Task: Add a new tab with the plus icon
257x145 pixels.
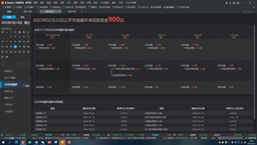Action: click(86, 12)
